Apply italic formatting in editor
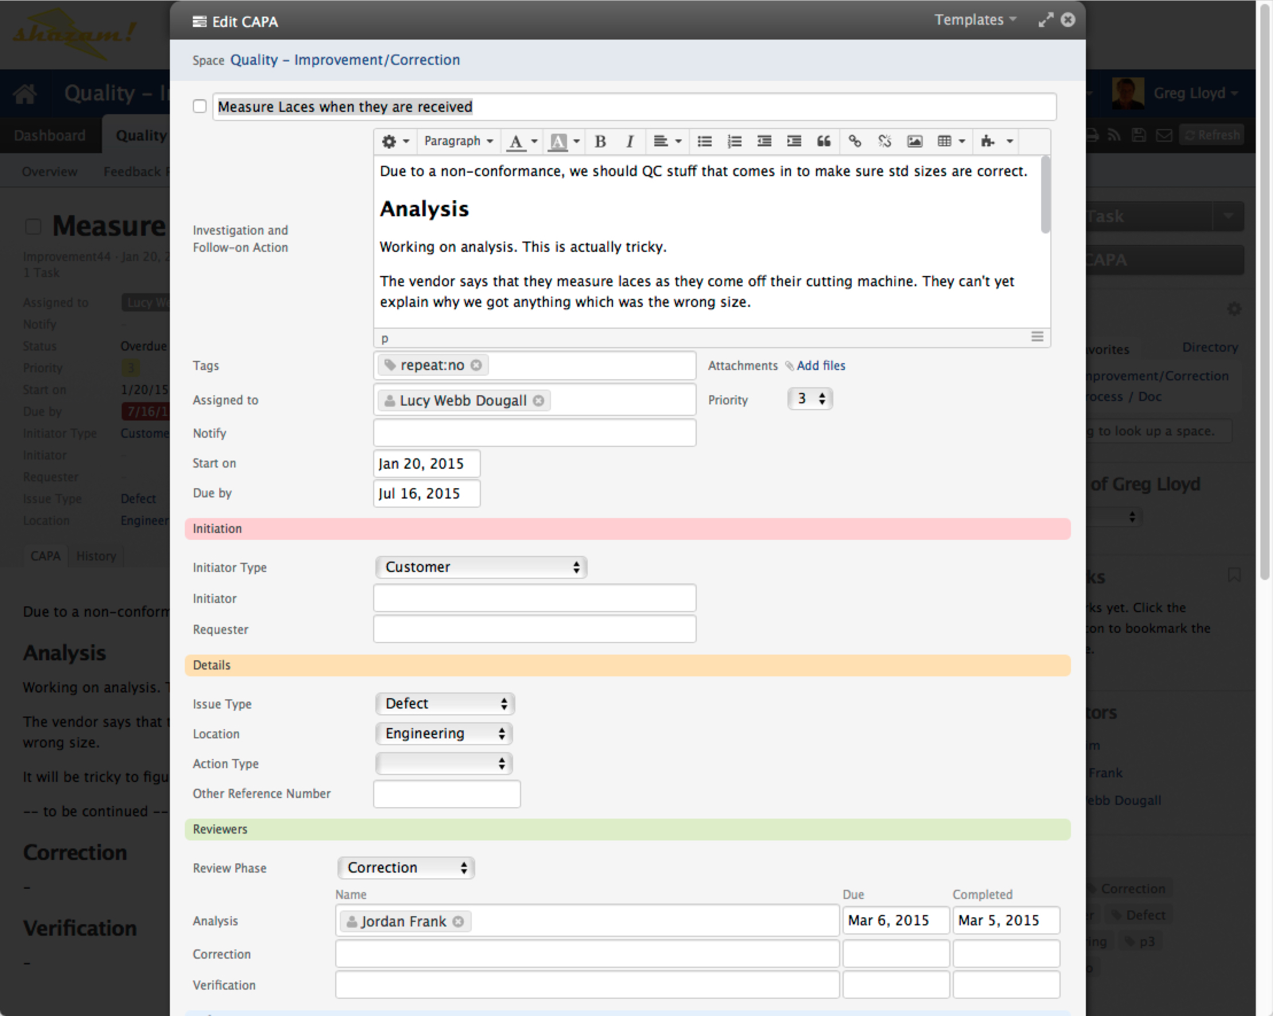The image size is (1273, 1016). [x=630, y=141]
